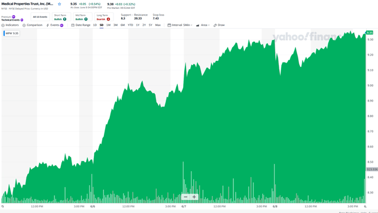This screenshot has width=378, height=213.
Task: Switch to the Max time range
Action: tap(158, 25)
